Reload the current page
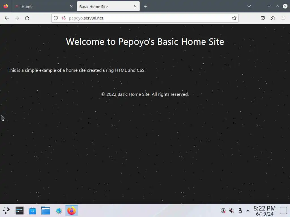The image size is (290, 217). [27, 18]
